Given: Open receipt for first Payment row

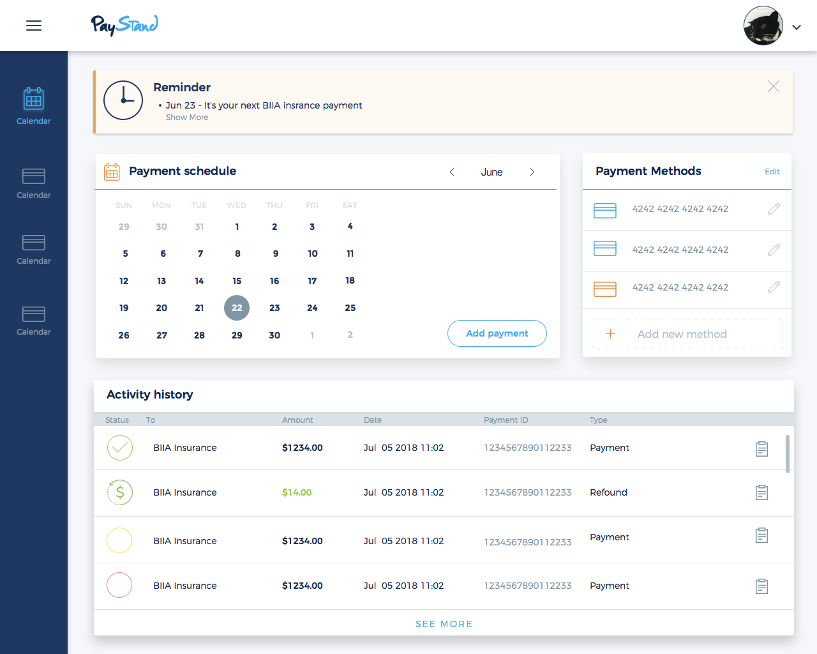Looking at the screenshot, I should [761, 449].
